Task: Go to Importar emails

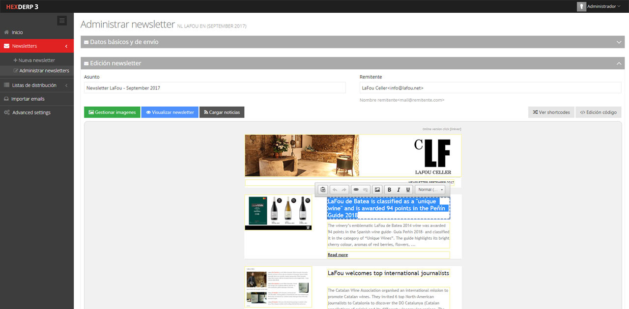Action: click(x=28, y=99)
